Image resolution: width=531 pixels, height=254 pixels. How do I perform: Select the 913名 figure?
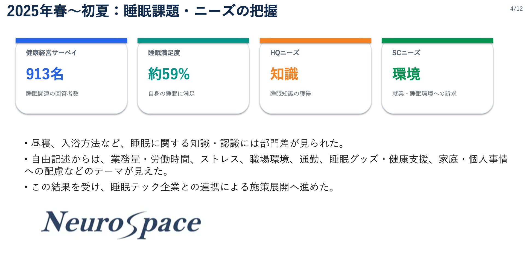point(45,74)
